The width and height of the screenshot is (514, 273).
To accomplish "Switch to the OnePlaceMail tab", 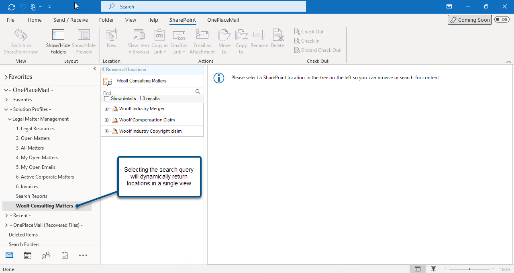I will 223,20.
